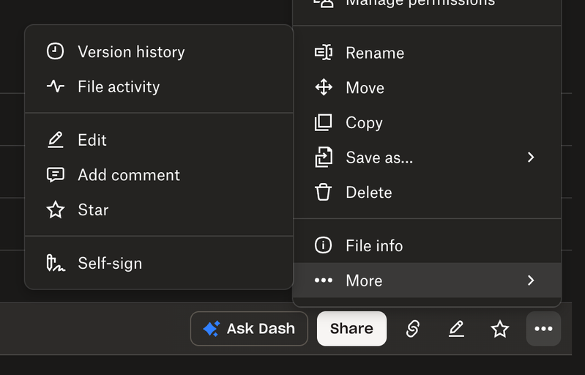Choose Self-sign menu entry
The image size is (585, 375).
tap(110, 264)
